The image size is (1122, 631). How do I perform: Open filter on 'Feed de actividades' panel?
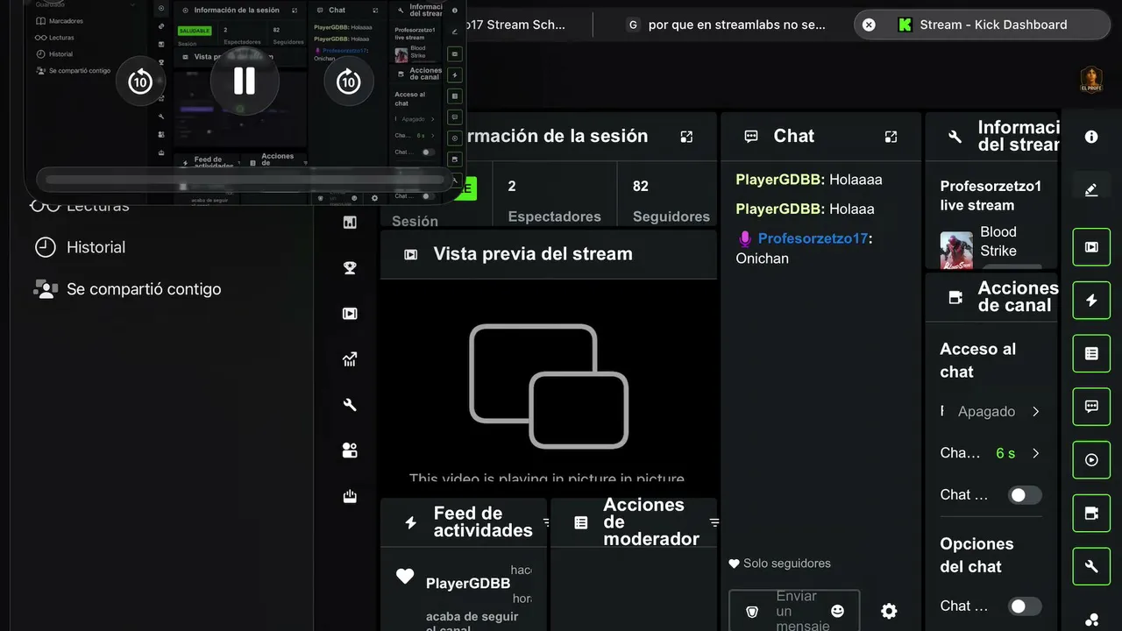(x=546, y=522)
